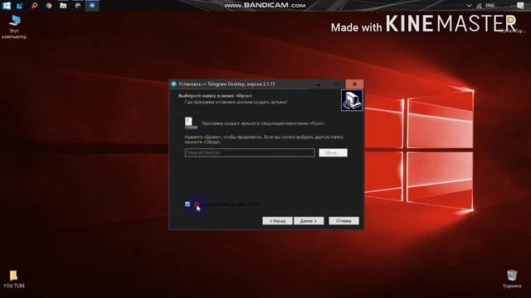
Task: Click the Telegram logo in installer title bar
Action: [173, 84]
